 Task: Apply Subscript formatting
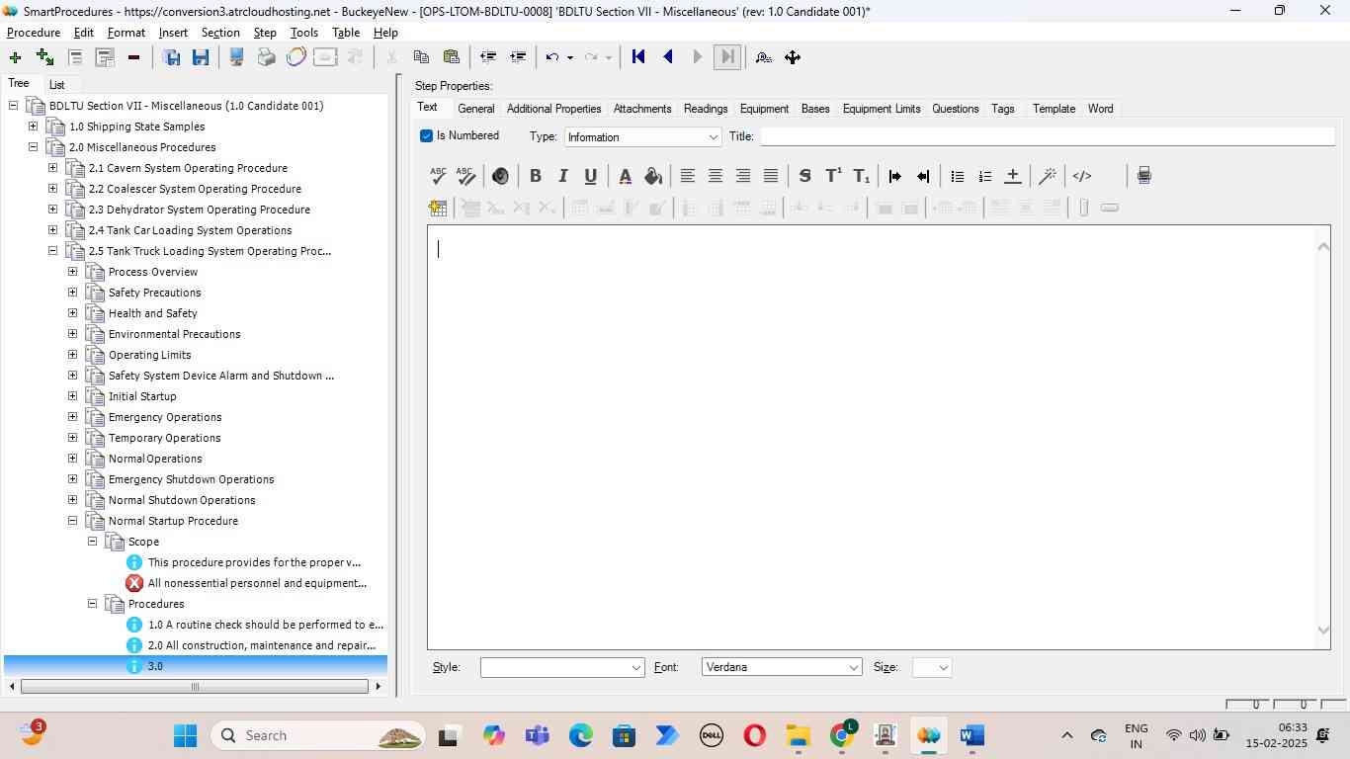tap(862, 176)
